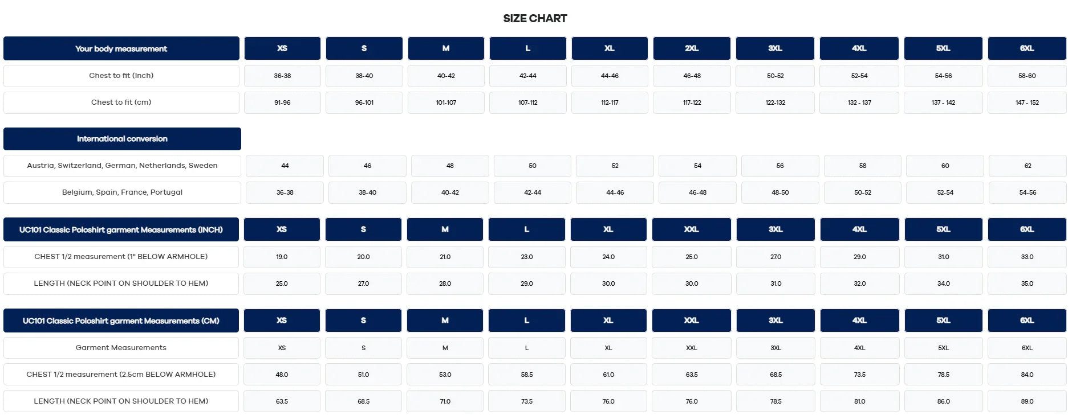Select the 36-38 chest inch cell for XS
Screen dimensions: 1072x415
[x=282, y=76]
